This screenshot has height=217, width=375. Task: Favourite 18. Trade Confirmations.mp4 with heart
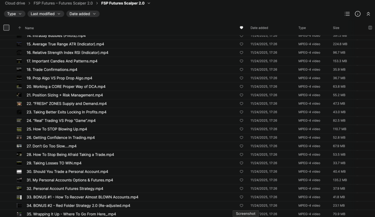coord(241,70)
